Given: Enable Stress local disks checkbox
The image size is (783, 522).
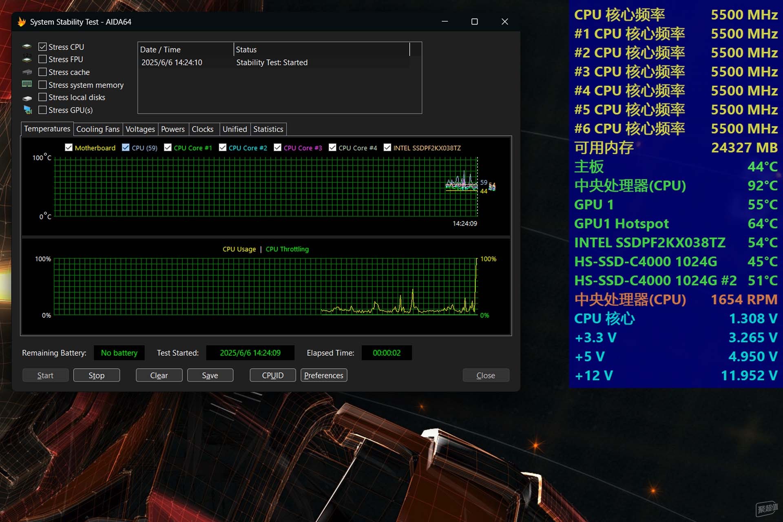Looking at the screenshot, I should 42,97.
